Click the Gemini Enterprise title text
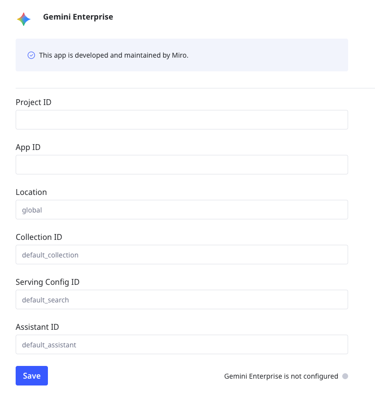This screenshot has height=406, width=375. click(78, 17)
